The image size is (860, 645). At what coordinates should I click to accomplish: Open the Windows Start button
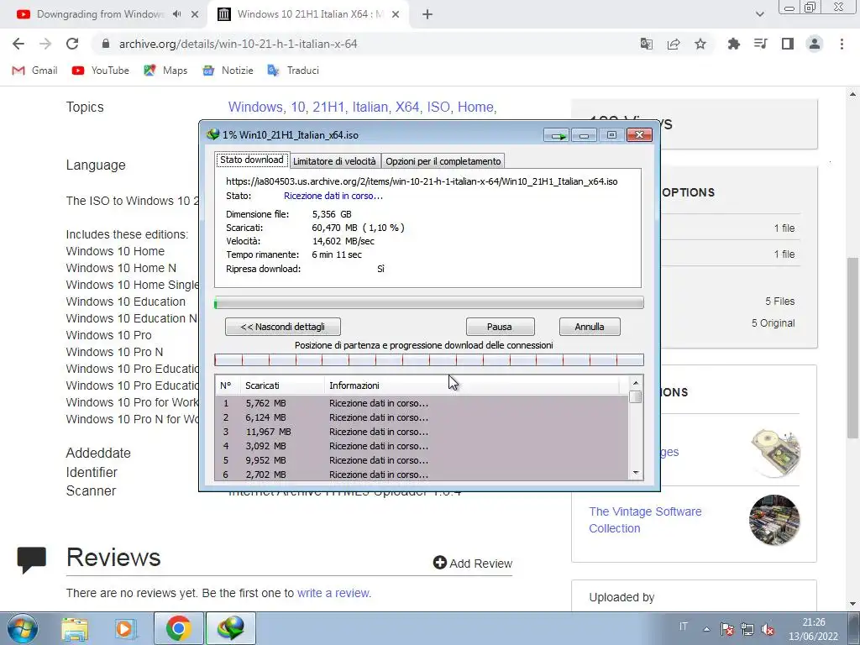click(22, 628)
